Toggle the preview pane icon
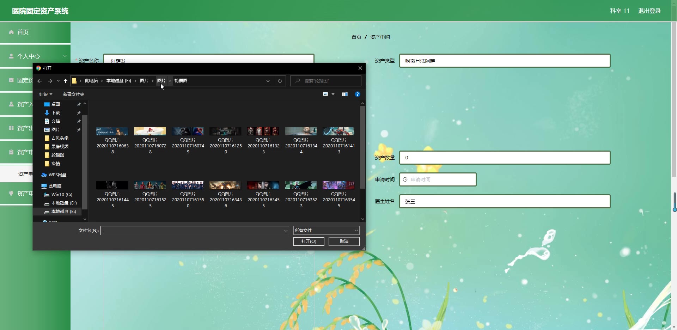Image resolution: width=677 pixels, height=330 pixels. coord(344,94)
